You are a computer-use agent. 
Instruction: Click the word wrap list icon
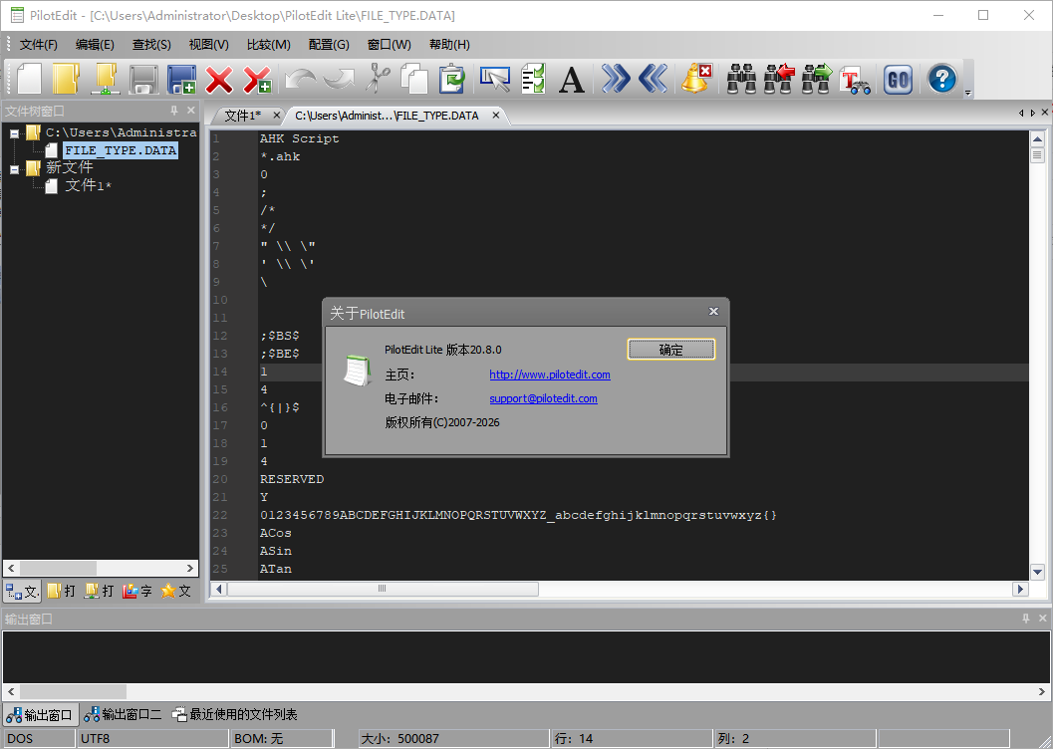click(x=533, y=79)
